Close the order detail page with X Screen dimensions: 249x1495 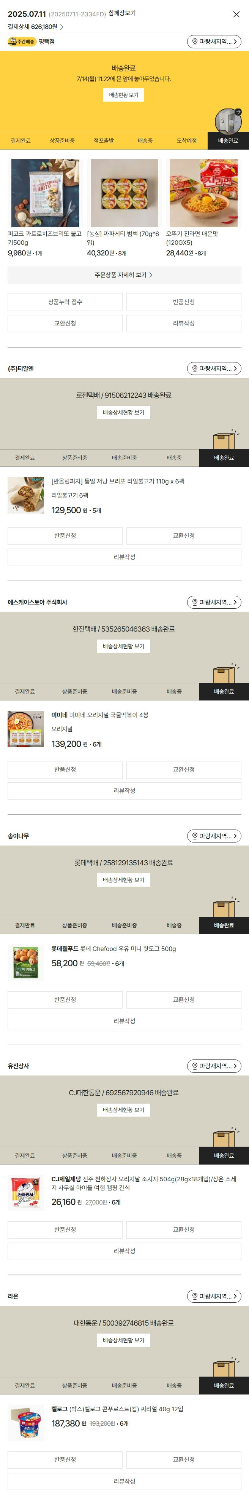tap(236, 14)
